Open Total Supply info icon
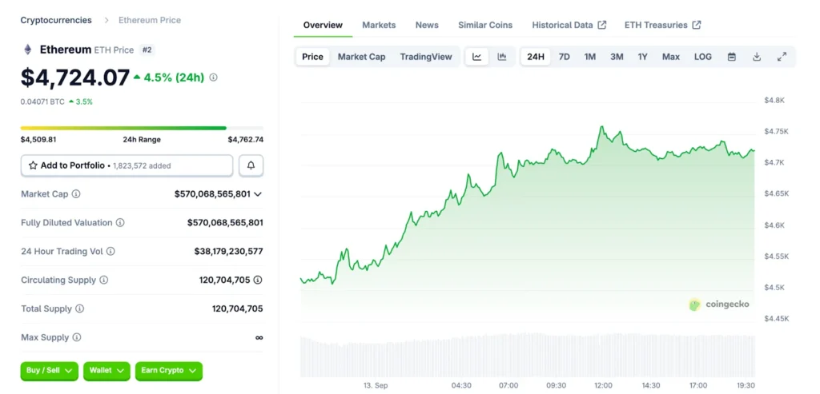Image resolution: width=820 pixels, height=394 pixels. click(79, 309)
